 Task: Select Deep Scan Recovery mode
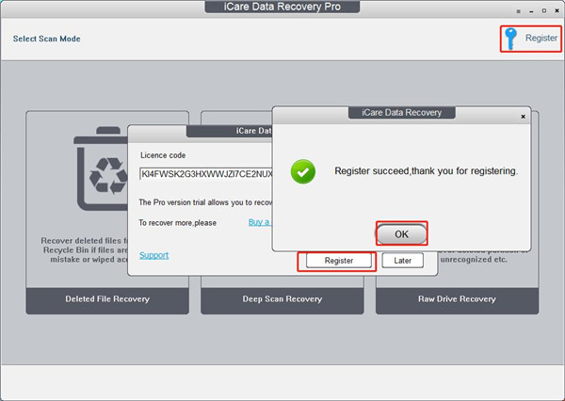click(282, 299)
